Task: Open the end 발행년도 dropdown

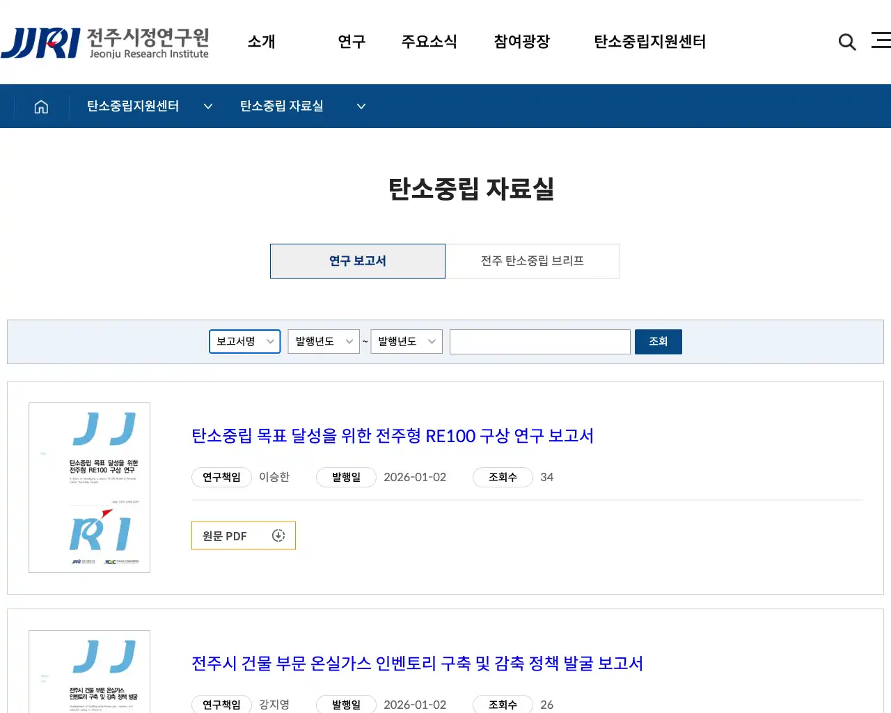Action: [x=407, y=342]
